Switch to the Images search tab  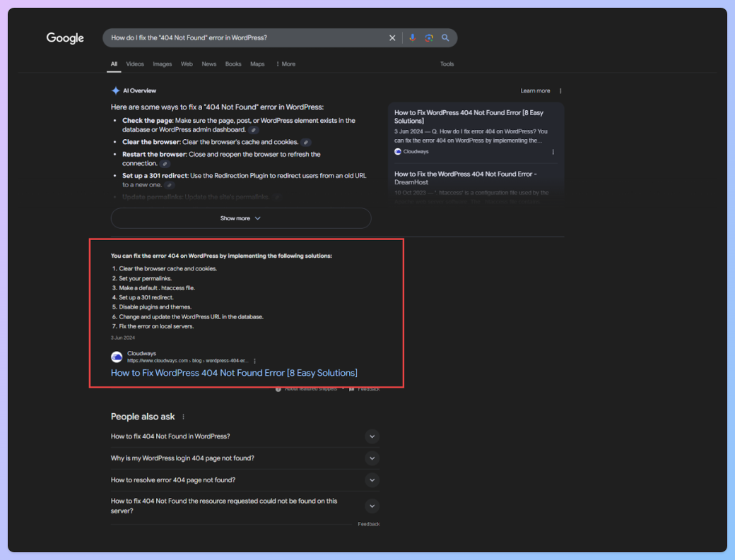(162, 64)
